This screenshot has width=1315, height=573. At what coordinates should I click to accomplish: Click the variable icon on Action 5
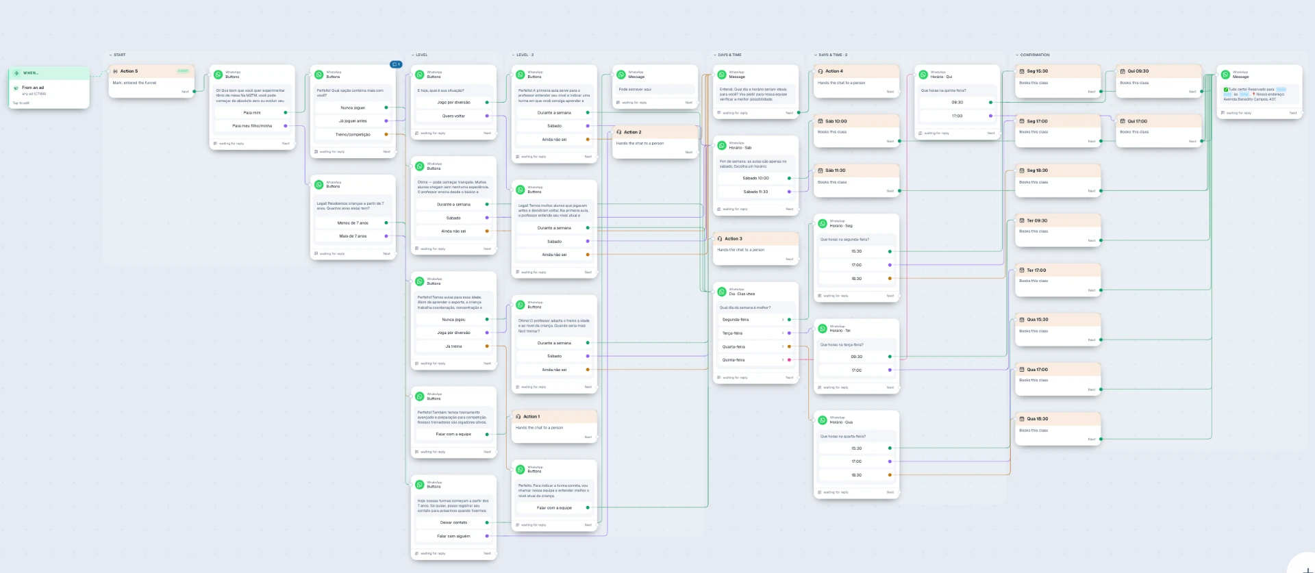(x=116, y=71)
